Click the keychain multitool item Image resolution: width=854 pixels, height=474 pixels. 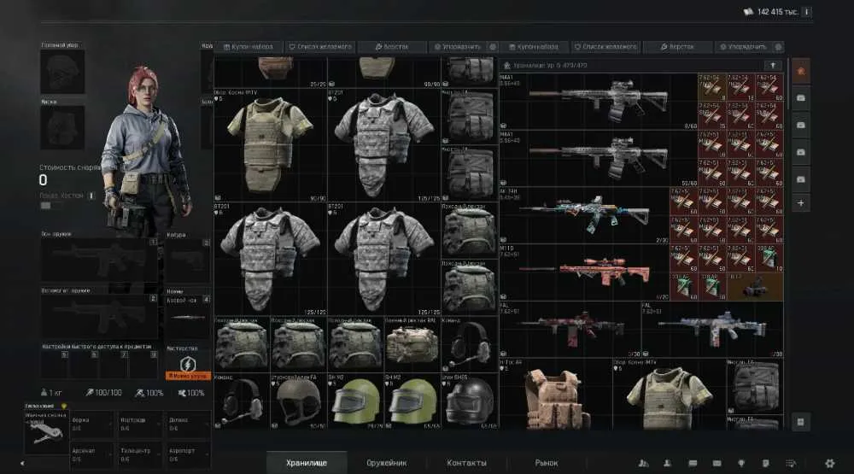pos(46,431)
